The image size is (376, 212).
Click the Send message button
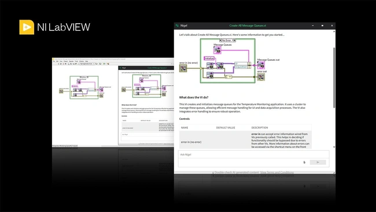318,162
